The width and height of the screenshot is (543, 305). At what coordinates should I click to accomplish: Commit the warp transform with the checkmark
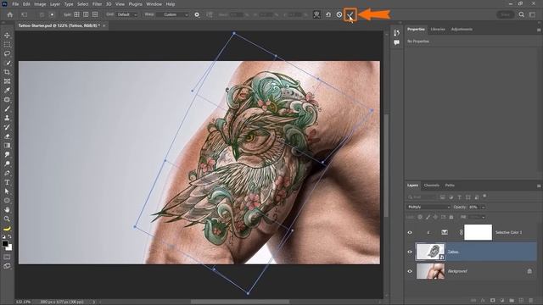pyautogui.click(x=350, y=14)
